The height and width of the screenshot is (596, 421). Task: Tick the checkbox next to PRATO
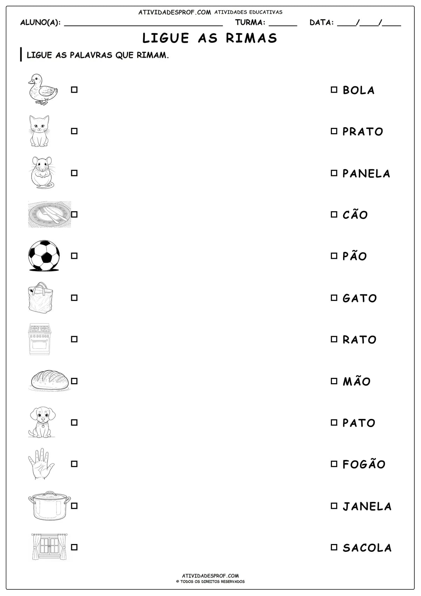[334, 131]
